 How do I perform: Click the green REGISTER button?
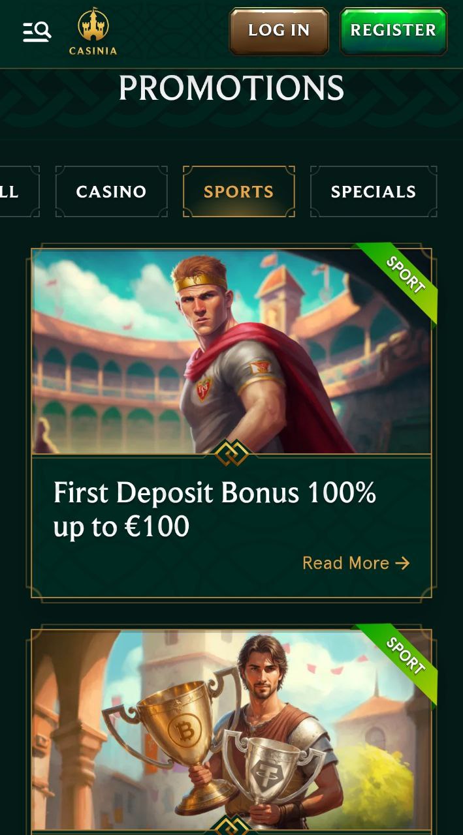(x=393, y=31)
